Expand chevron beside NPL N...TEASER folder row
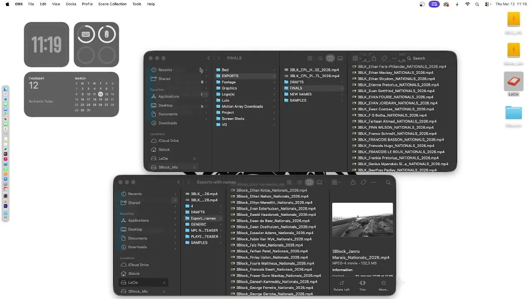 click(x=221, y=230)
